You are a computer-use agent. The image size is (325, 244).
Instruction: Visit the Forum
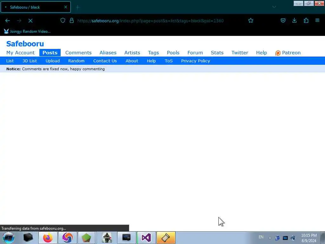tap(195, 53)
